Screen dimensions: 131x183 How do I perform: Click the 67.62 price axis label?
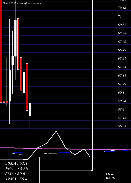pyautogui.click(x=122, y=42)
